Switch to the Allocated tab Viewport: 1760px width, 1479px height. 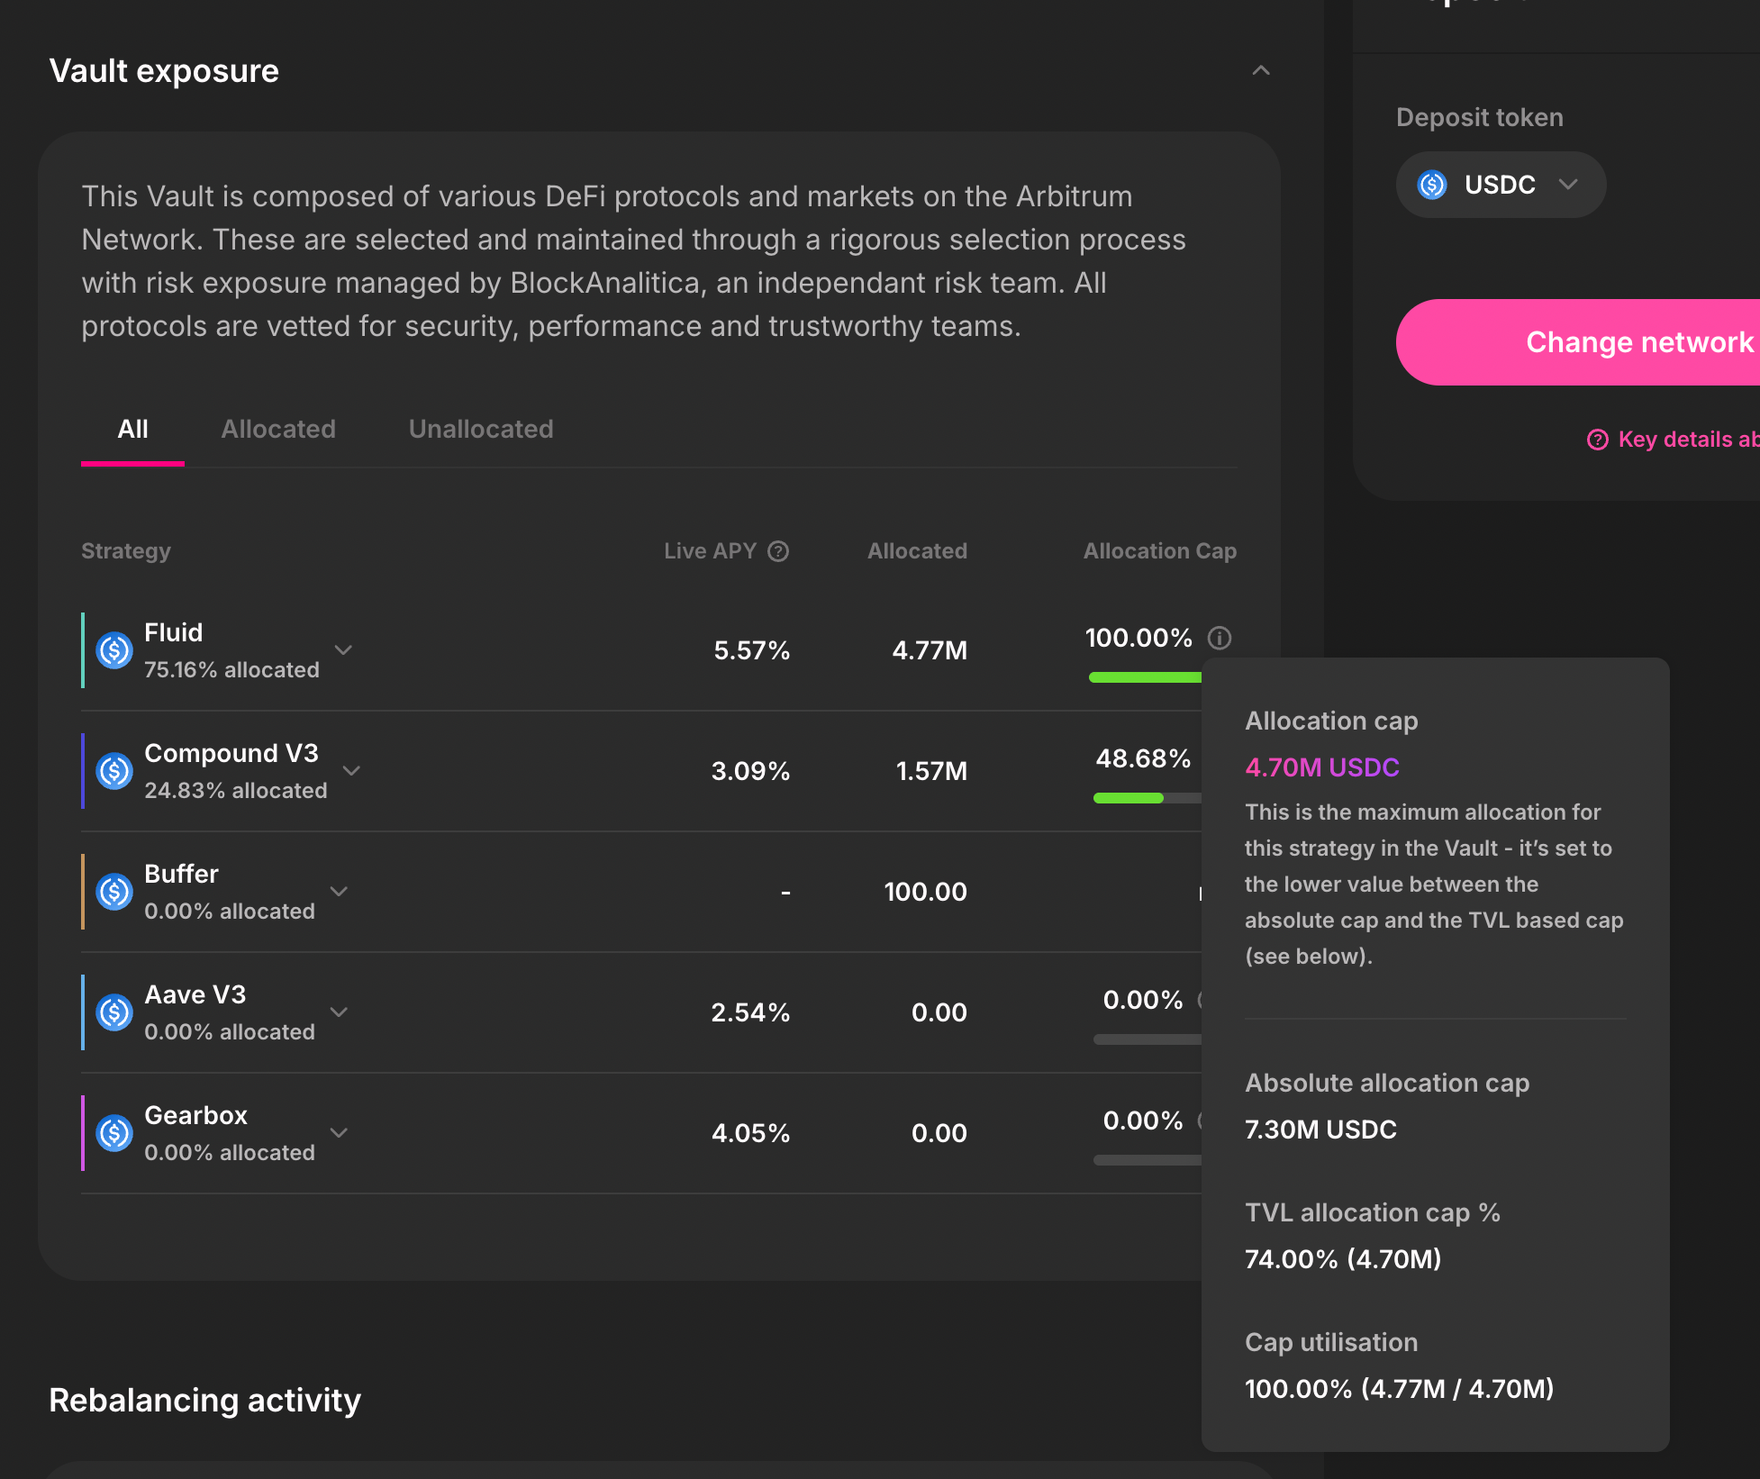[x=278, y=429]
